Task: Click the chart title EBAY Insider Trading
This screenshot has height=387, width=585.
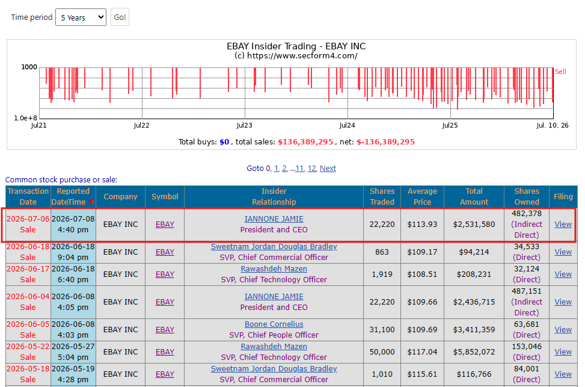Action: click(296, 46)
